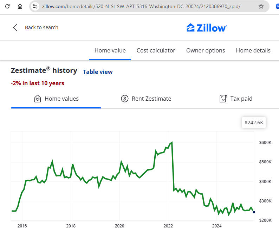Open the Table view link
The image size is (279, 238).
(98, 72)
